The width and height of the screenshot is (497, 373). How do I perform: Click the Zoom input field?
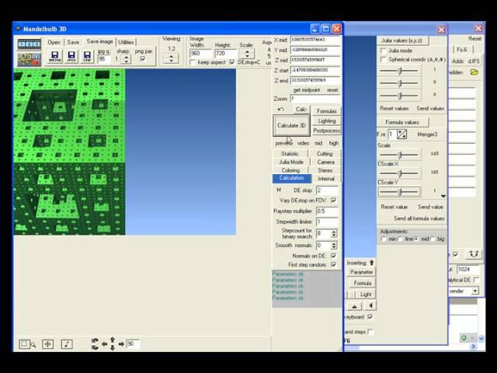pyautogui.click(x=315, y=99)
